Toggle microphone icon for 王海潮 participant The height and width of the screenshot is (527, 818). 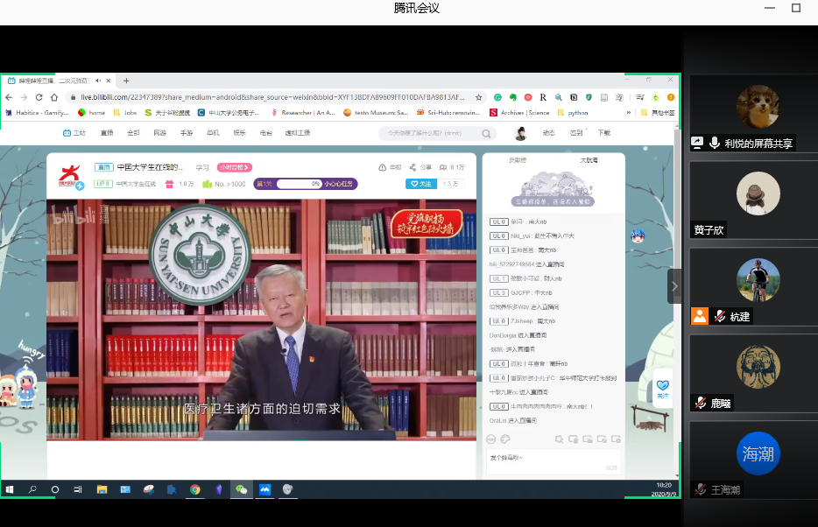click(701, 489)
